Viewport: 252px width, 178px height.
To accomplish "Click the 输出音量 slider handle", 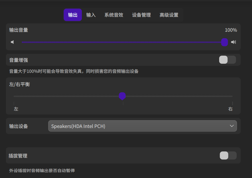I will click(x=224, y=42).
